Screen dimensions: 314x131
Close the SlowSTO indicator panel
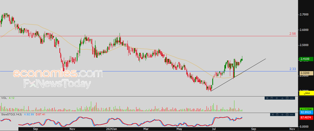(x=272, y=115)
